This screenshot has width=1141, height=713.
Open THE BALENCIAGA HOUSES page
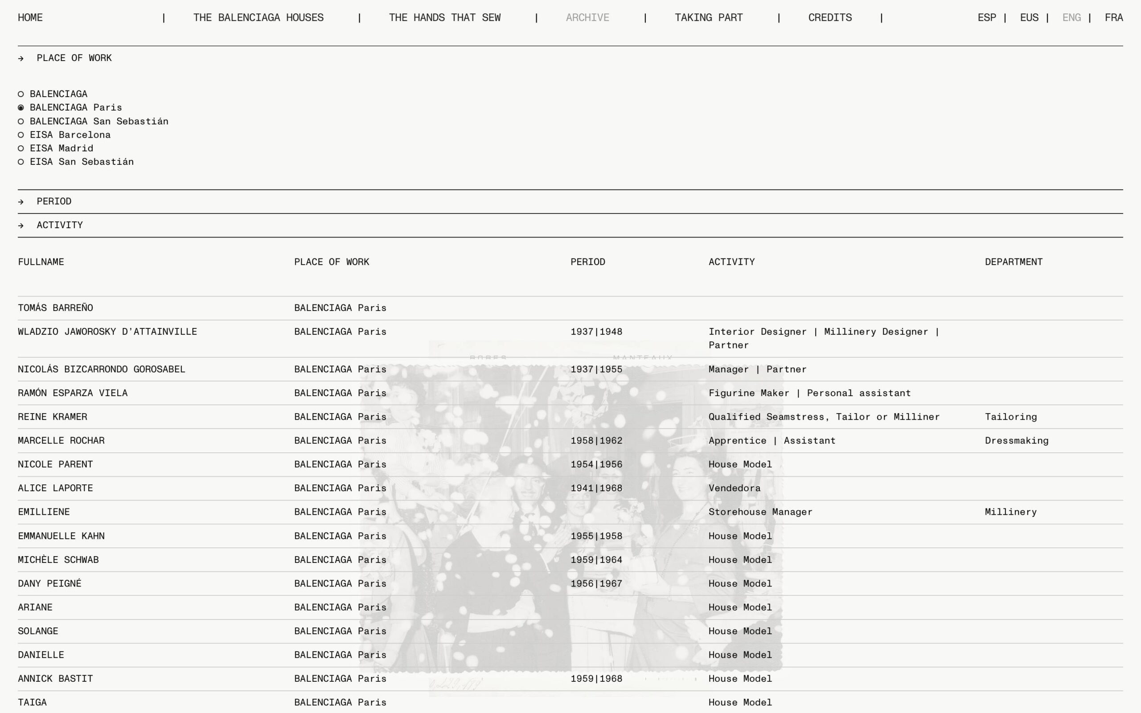click(259, 18)
